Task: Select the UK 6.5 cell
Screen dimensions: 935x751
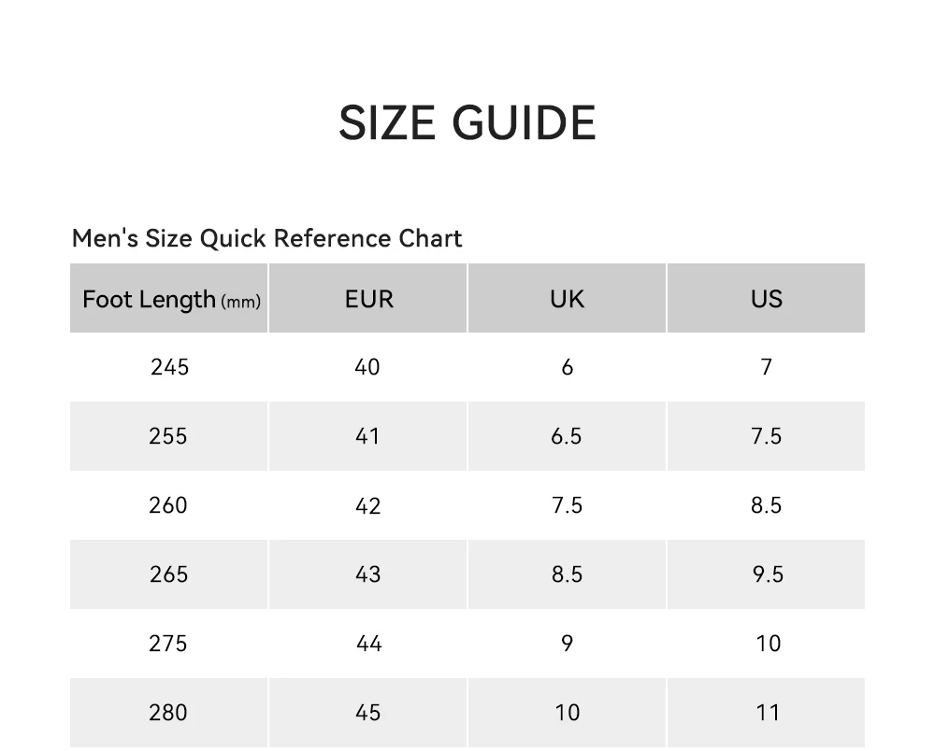Action: point(567,436)
